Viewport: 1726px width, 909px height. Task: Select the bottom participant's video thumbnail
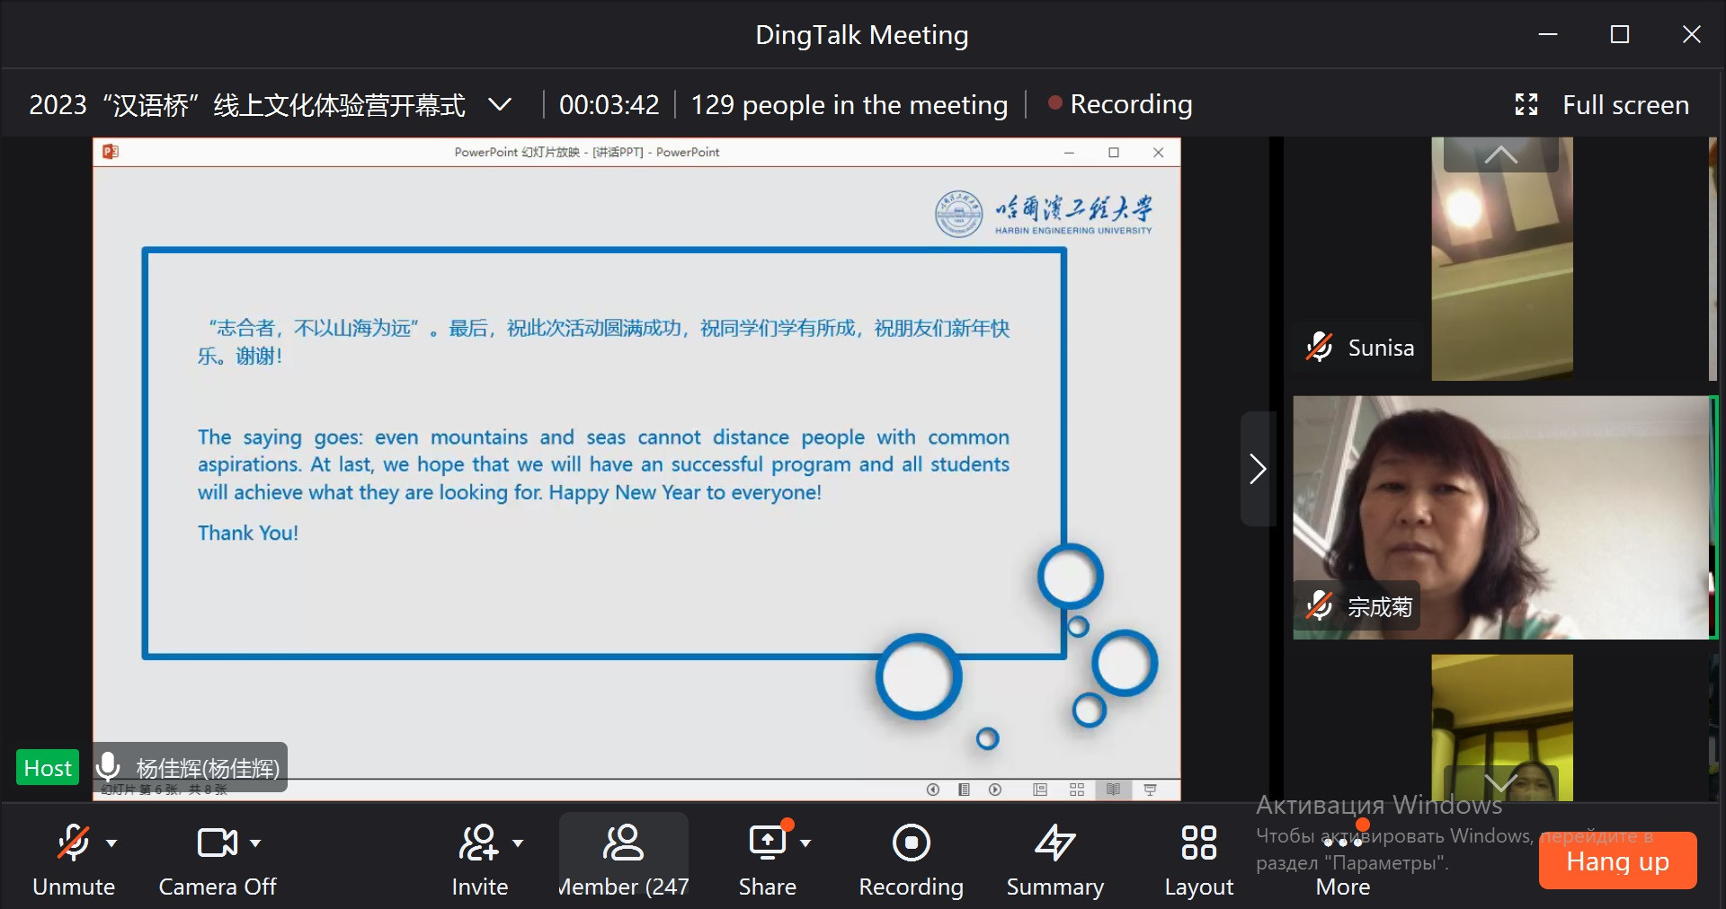pos(1502,728)
